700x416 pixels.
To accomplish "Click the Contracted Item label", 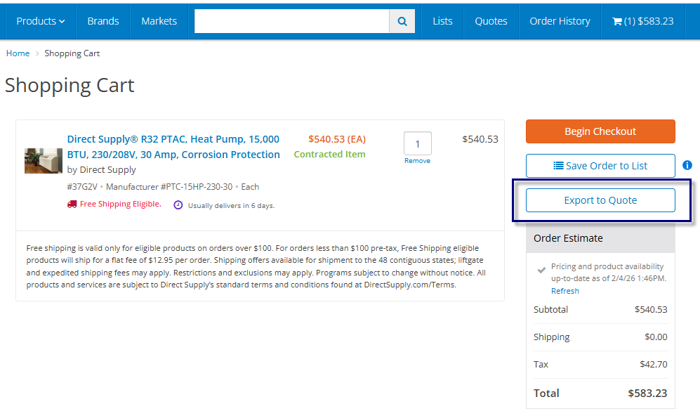I will [329, 154].
